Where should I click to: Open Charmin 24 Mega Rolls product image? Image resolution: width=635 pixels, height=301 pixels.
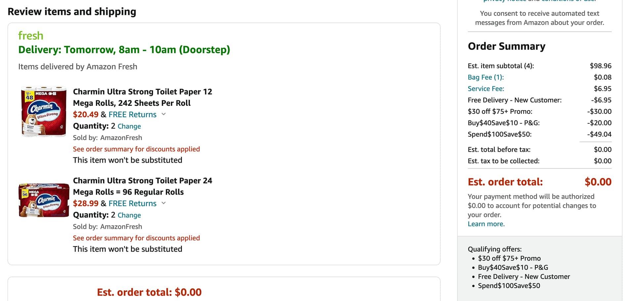[x=44, y=200]
